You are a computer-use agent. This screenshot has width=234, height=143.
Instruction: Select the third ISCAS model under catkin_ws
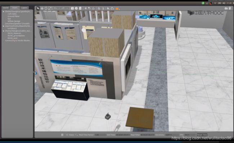(12, 38)
